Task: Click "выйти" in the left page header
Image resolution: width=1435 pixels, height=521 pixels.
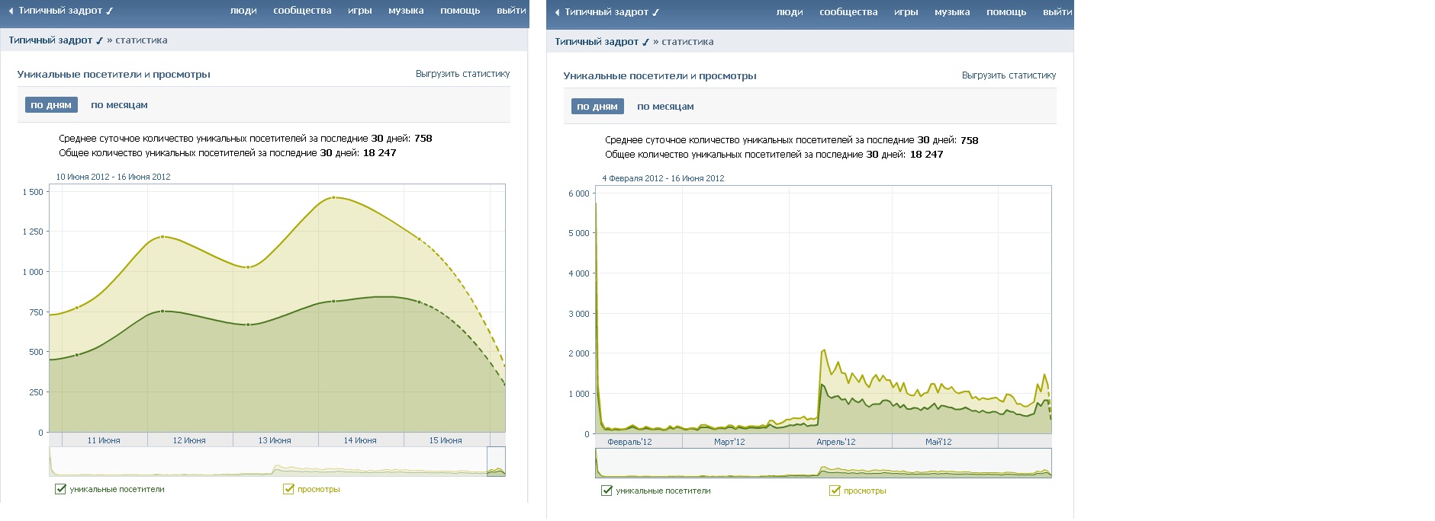Action: [511, 11]
